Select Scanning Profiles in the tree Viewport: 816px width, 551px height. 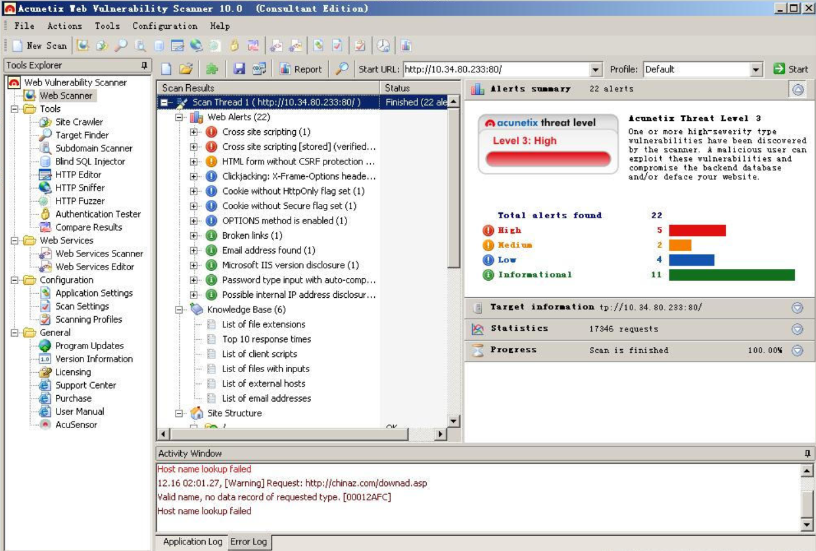89,320
